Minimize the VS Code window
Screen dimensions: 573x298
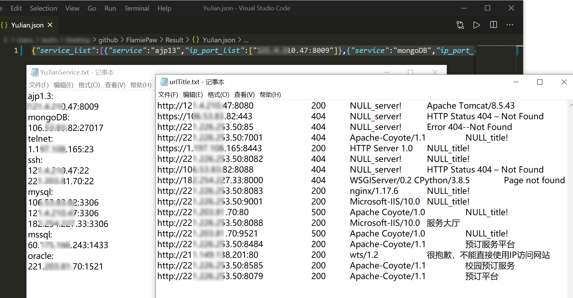tap(464, 8)
